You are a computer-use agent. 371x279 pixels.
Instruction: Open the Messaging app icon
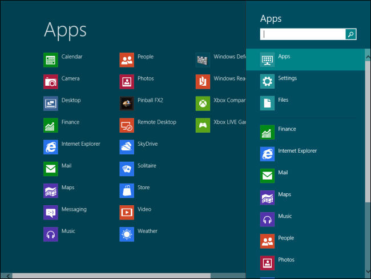tap(51, 213)
